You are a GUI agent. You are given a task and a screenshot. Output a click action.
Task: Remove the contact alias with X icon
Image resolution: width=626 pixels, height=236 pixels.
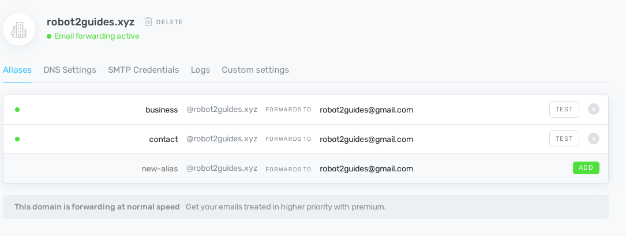click(x=593, y=138)
